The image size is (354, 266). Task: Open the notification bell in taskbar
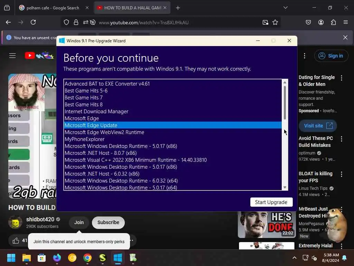345,258
